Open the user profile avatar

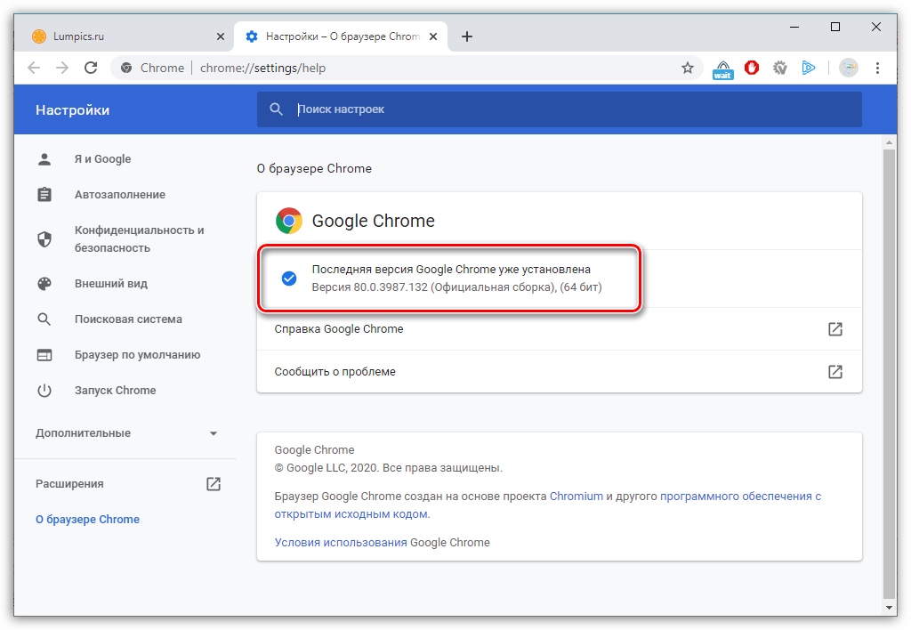point(848,68)
